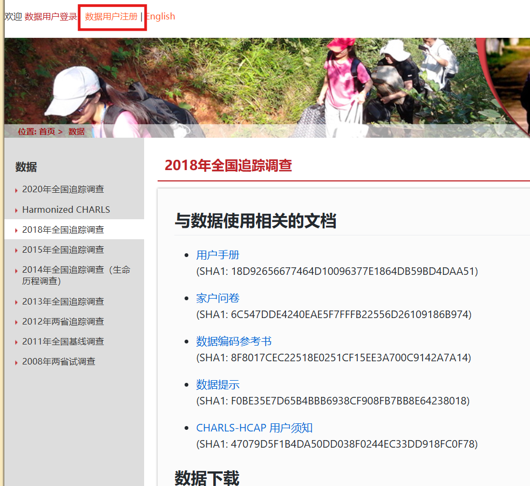Open 2012年两省追踪调查 from the sidebar

tap(63, 321)
